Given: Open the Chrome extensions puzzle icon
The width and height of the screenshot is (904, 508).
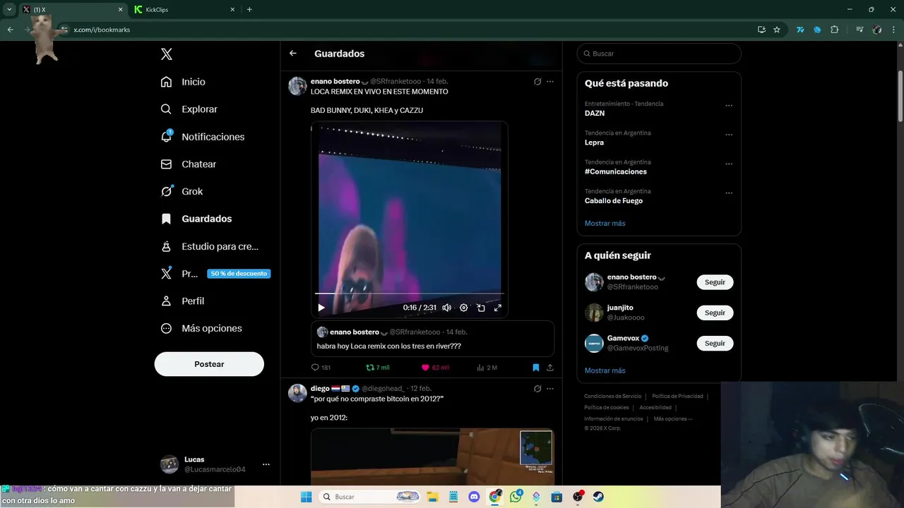Looking at the screenshot, I should pyautogui.click(x=834, y=30).
